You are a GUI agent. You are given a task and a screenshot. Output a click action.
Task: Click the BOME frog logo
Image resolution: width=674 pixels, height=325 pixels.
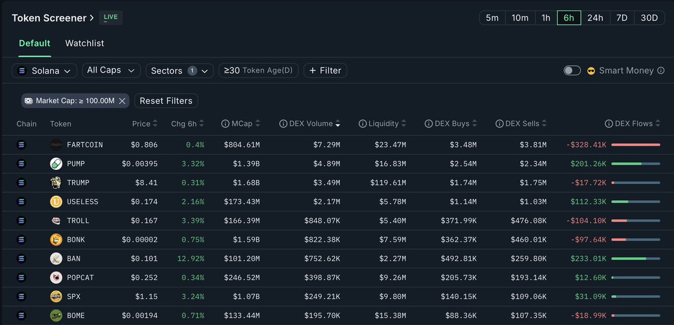point(56,315)
